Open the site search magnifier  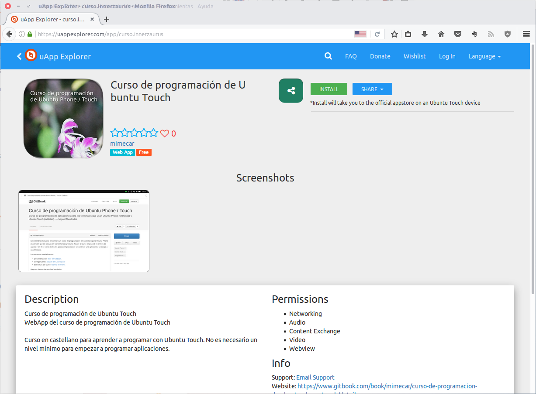(x=328, y=56)
